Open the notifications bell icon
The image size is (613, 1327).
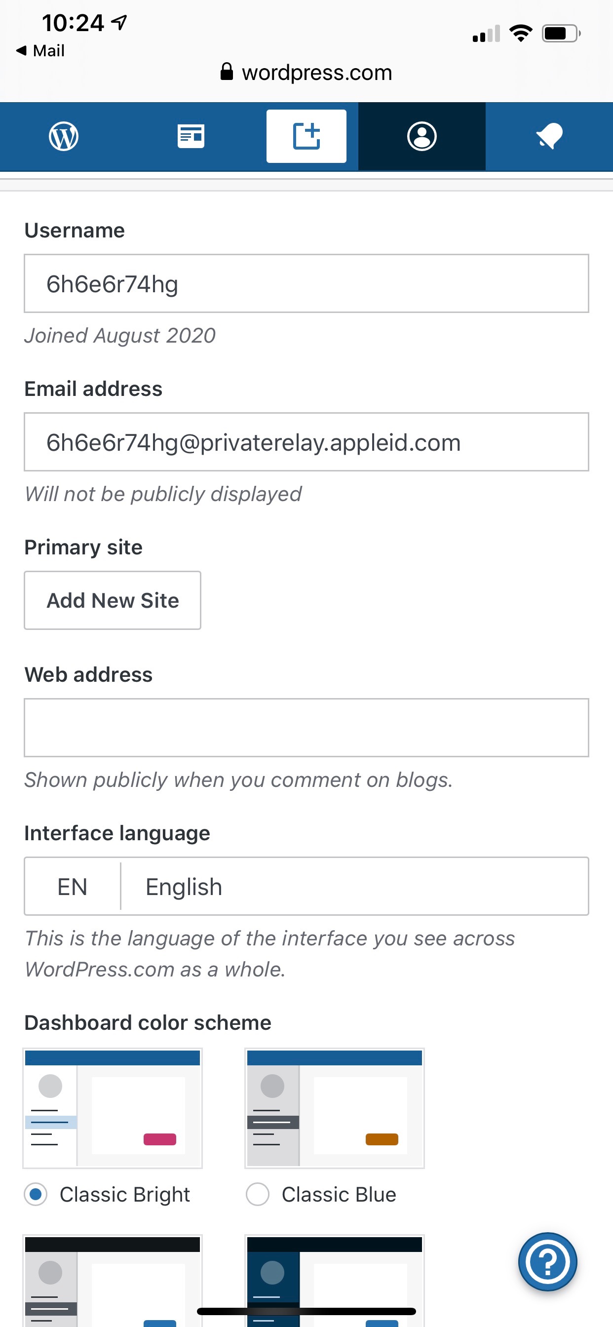click(x=549, y=137)
